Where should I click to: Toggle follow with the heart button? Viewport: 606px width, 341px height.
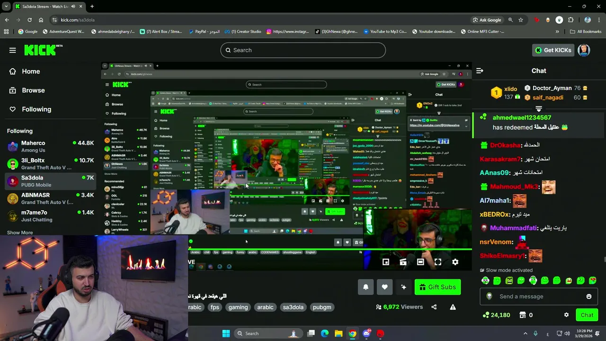(x=384, y=287)
